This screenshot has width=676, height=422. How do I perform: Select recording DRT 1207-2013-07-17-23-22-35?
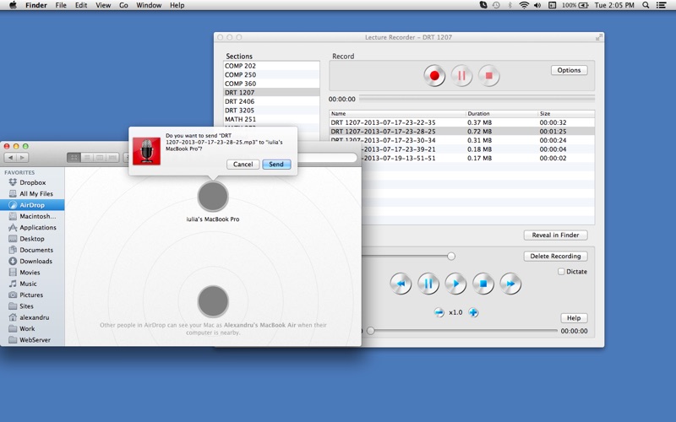point(461,122)
